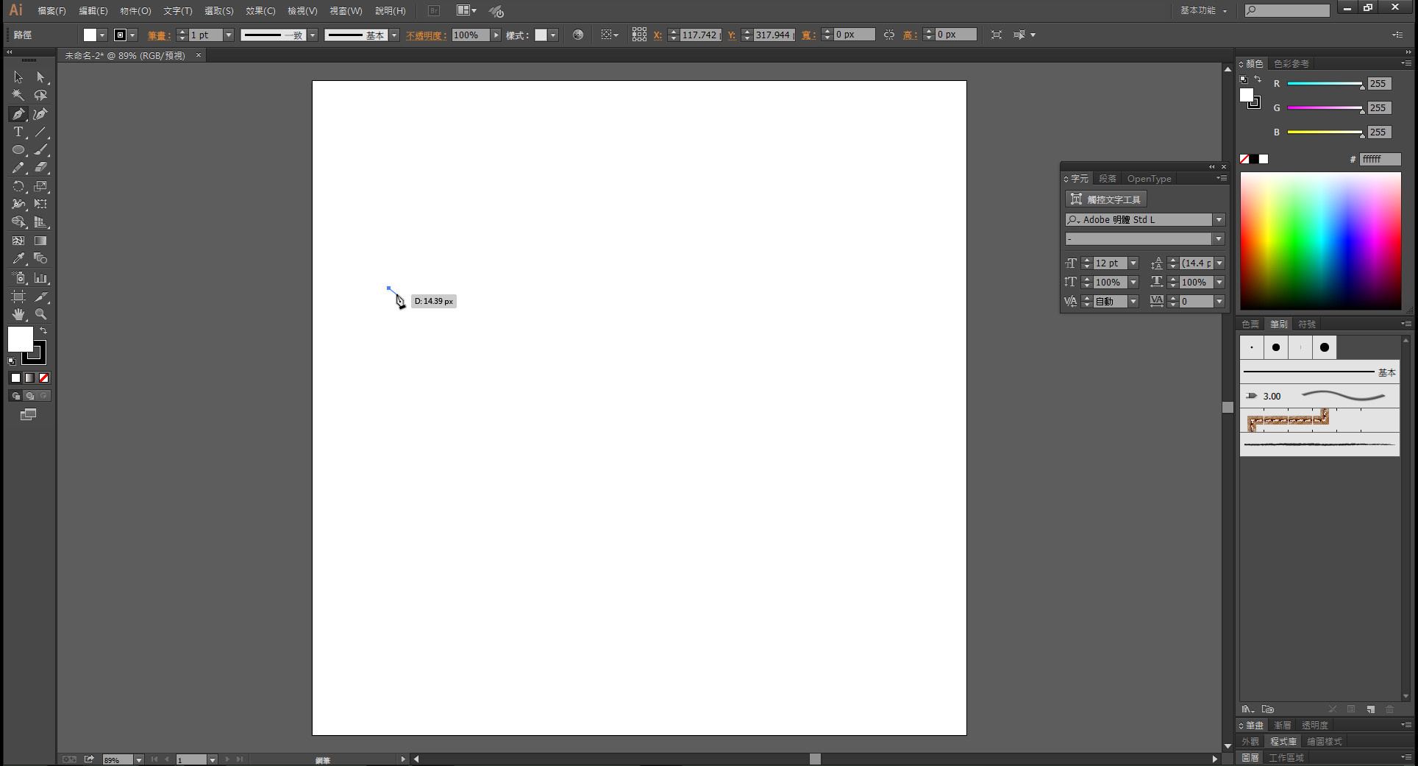Activate the Rotate tool
Viewport: 1418px width, 766px height.
click(18, 186)
